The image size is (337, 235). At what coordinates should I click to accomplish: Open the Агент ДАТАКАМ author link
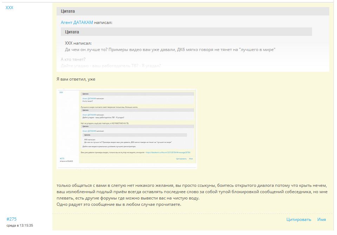pyautogui.click(x=77, y=23)
